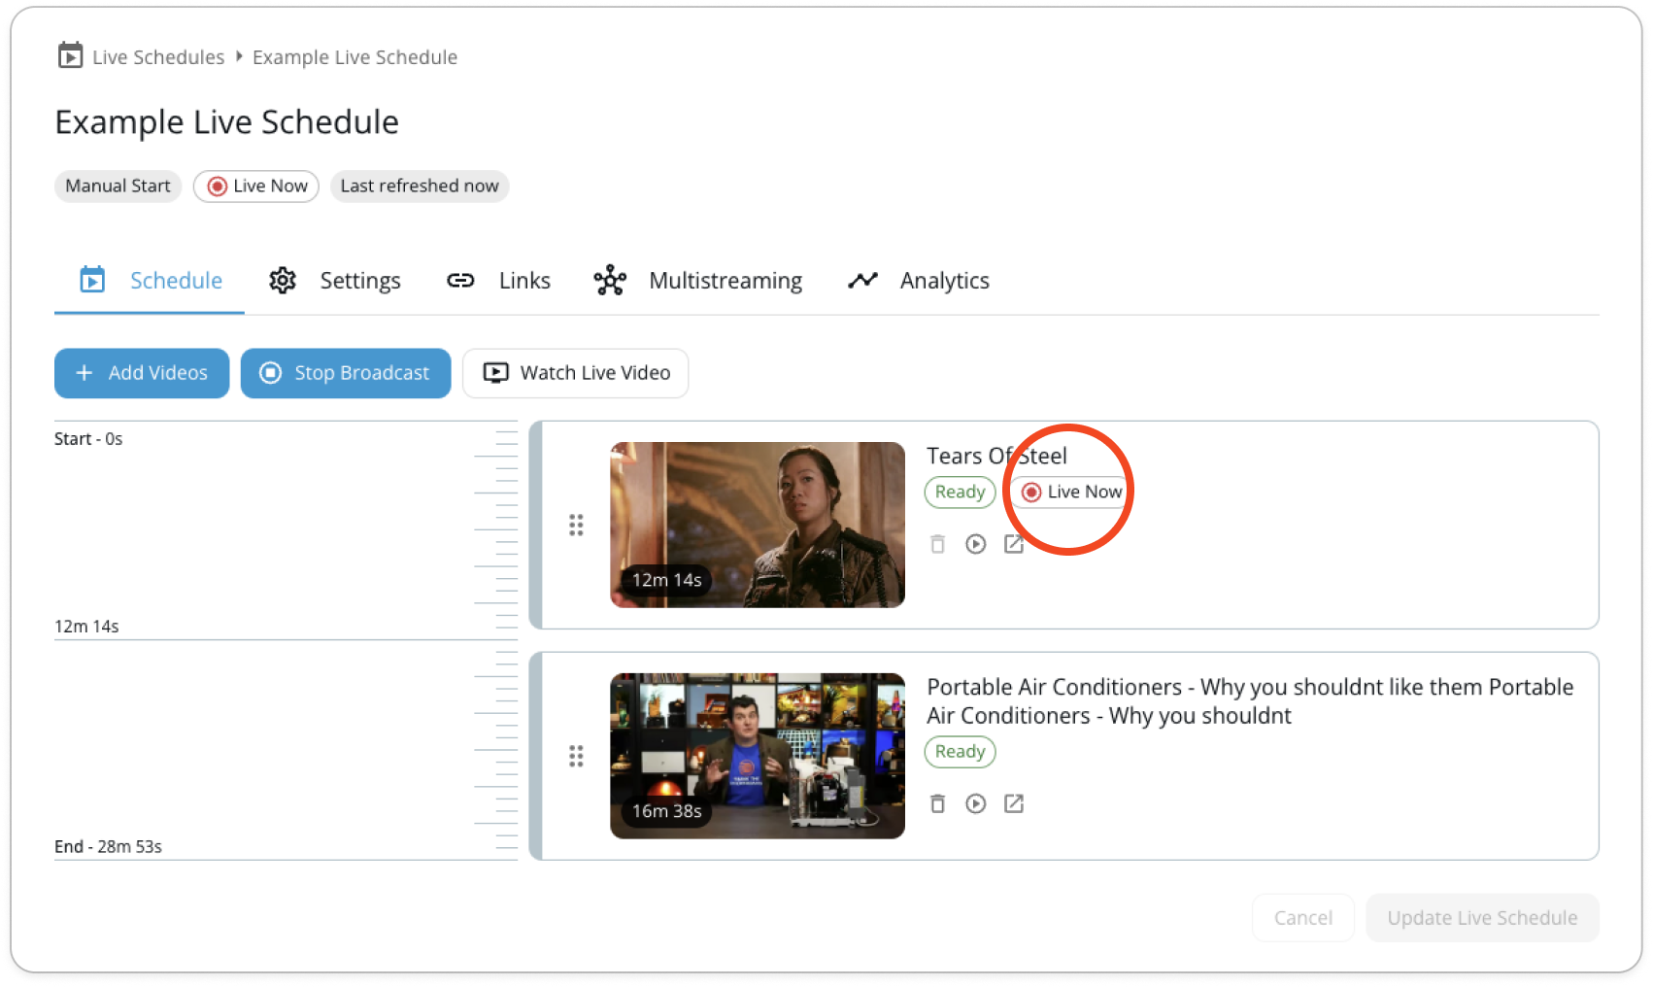Click the 16m 38s duration label
This screenshot has width=1653, height=987.
[x=666, y=810]
